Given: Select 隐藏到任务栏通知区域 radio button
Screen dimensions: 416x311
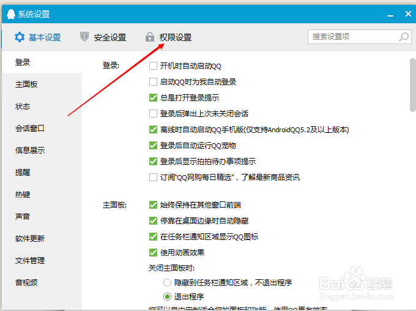Looking at the screenshot, I should point(167,282).
